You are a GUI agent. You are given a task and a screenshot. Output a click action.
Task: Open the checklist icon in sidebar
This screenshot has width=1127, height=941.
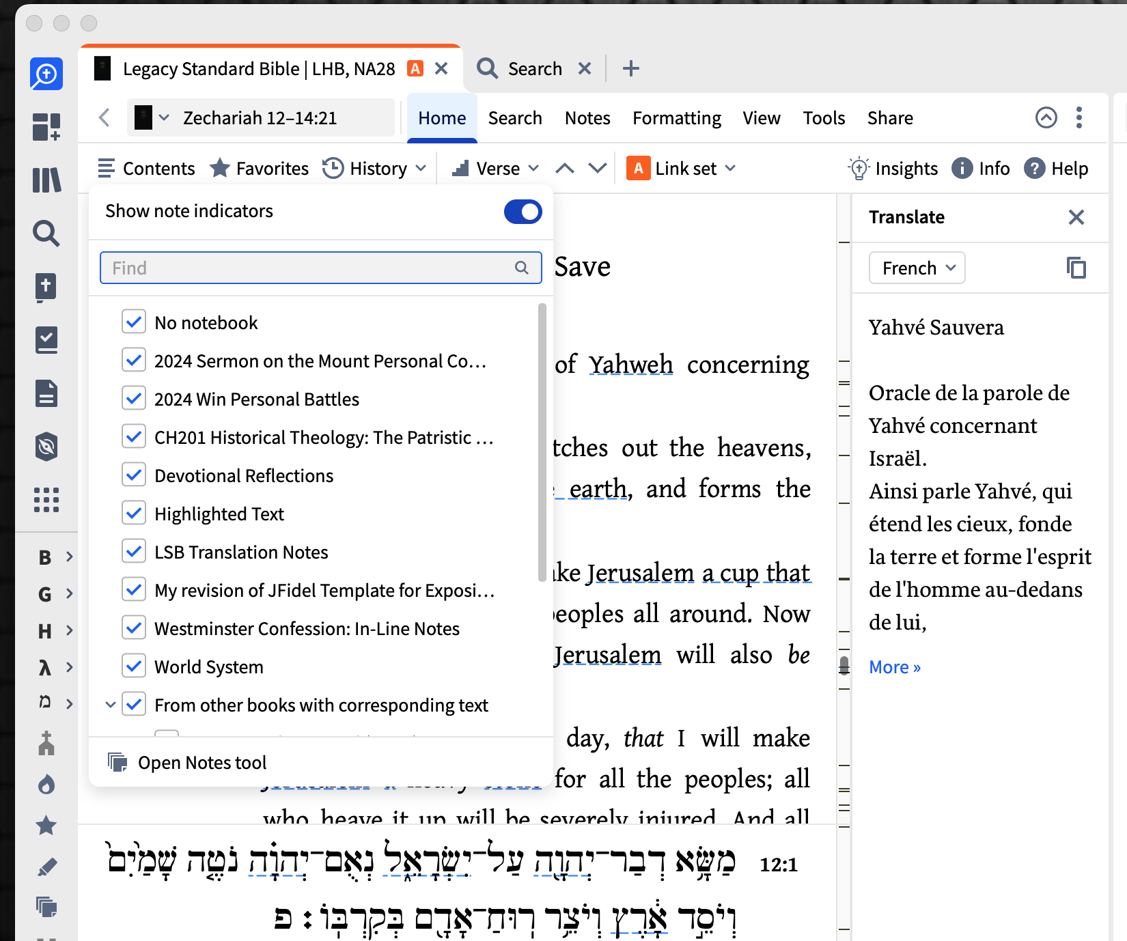pos(46,340)
